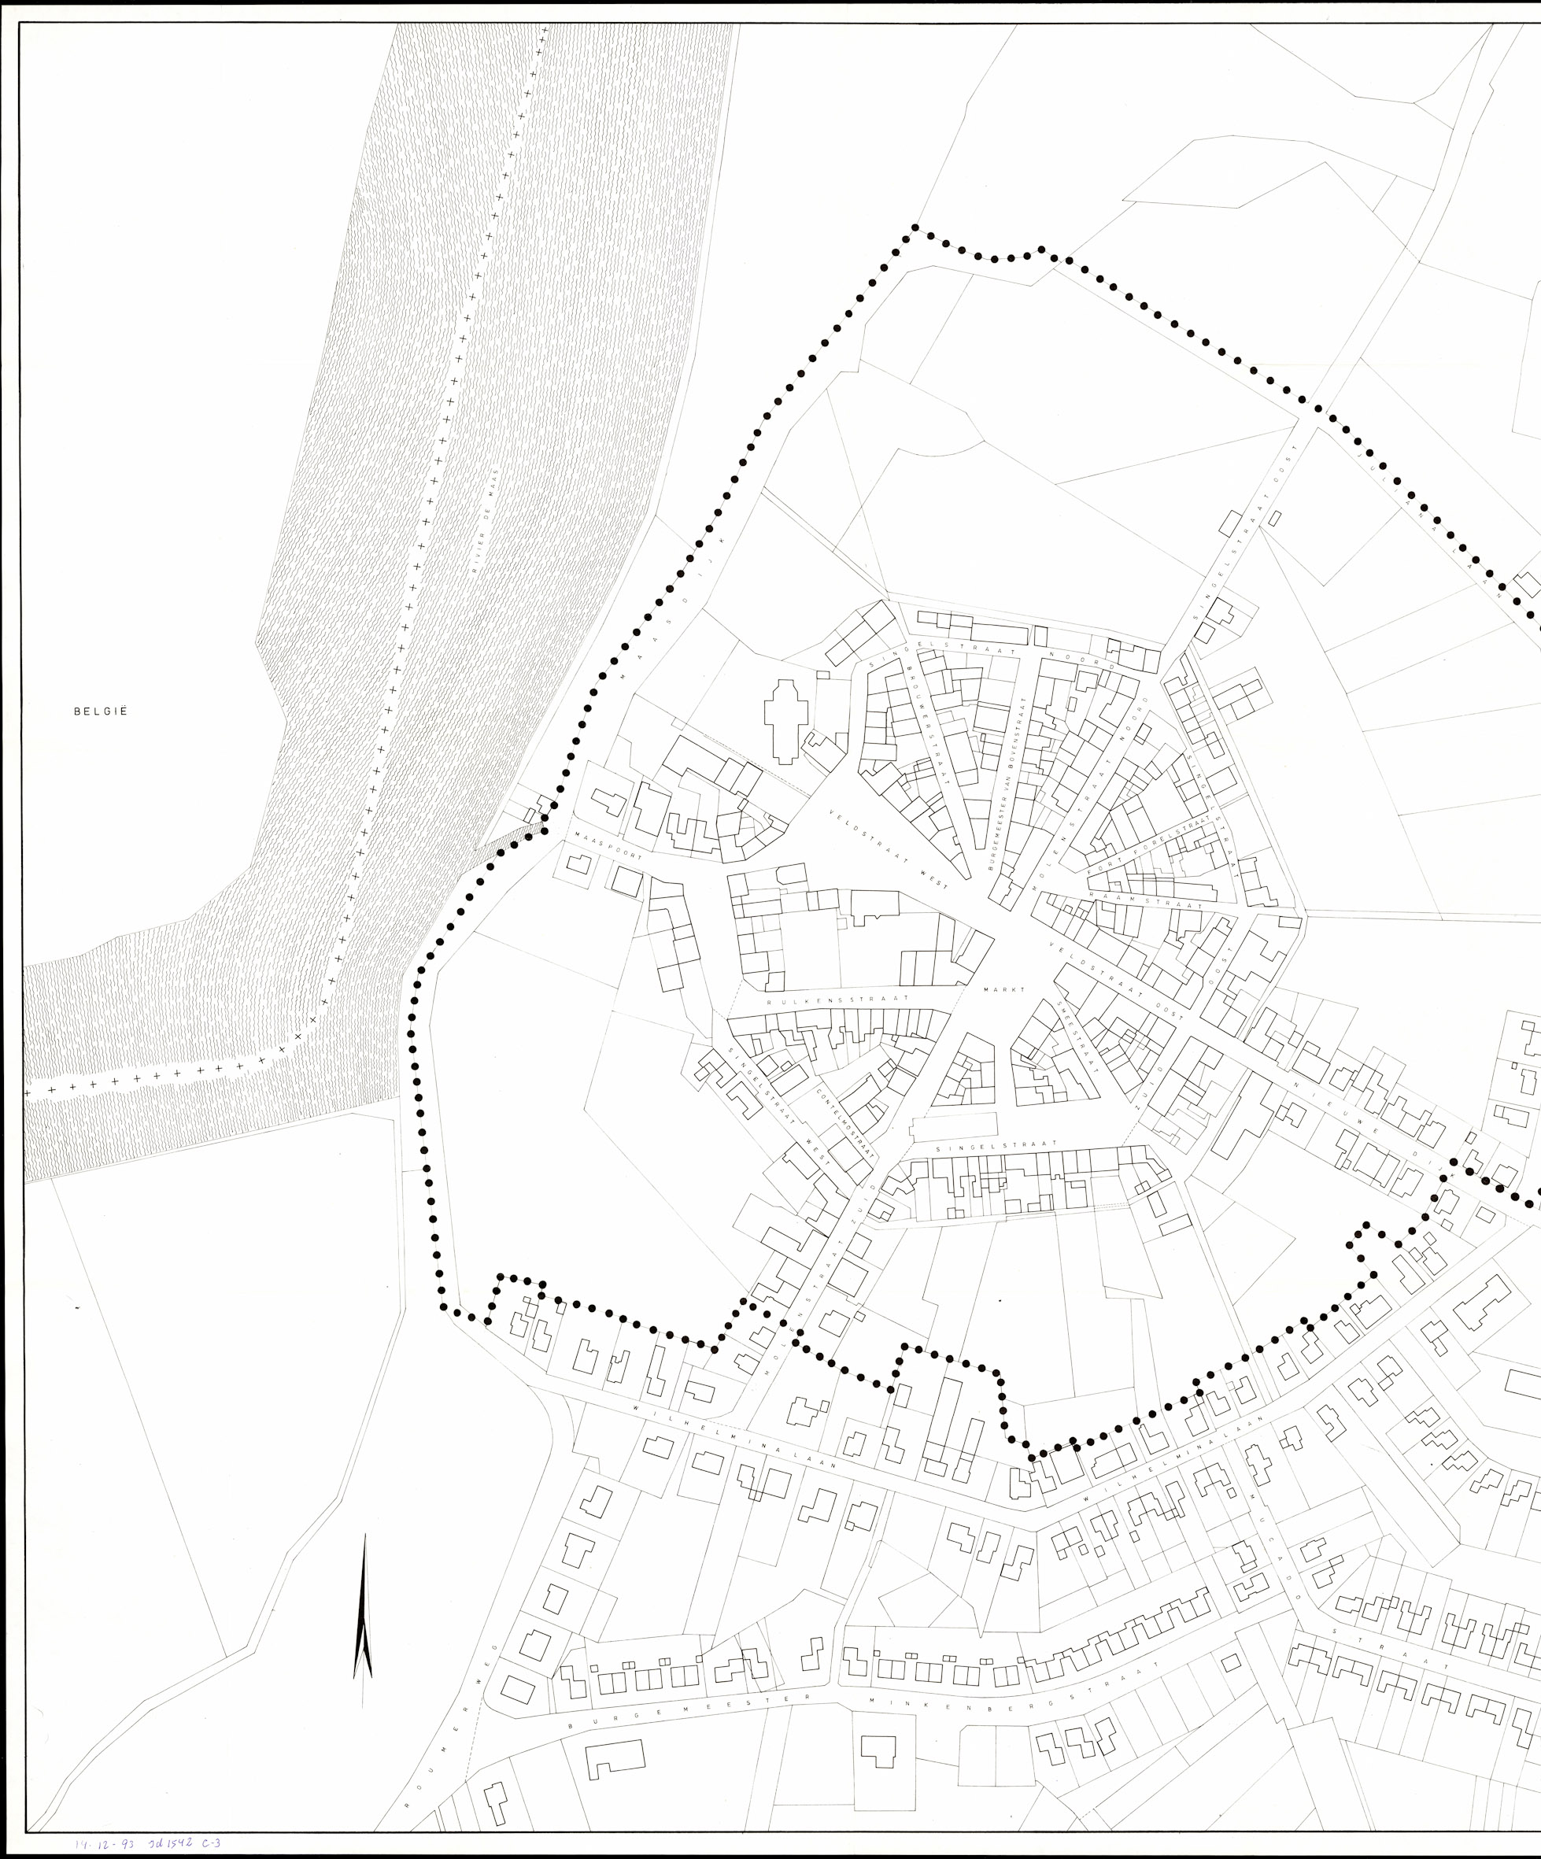Click the SMEESTRAAT street label
1541x1859 pixels.
coord(1078,1037)
